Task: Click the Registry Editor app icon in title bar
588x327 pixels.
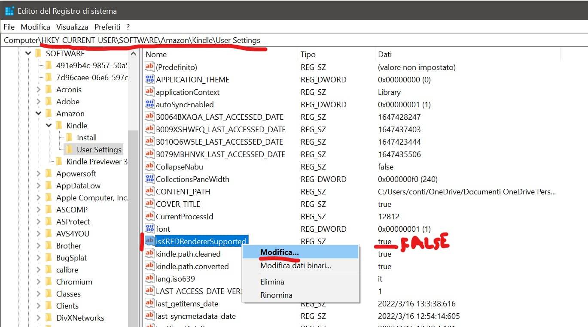Action: click(9, 11)
